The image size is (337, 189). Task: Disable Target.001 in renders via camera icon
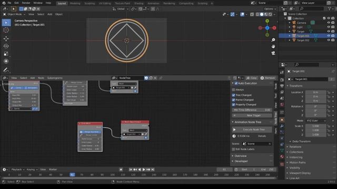pos(333,36)
